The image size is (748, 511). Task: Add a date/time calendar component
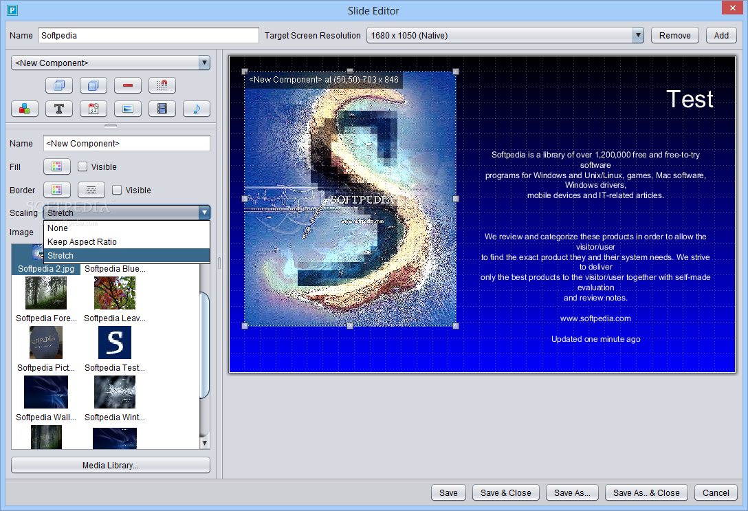point(93,109)
